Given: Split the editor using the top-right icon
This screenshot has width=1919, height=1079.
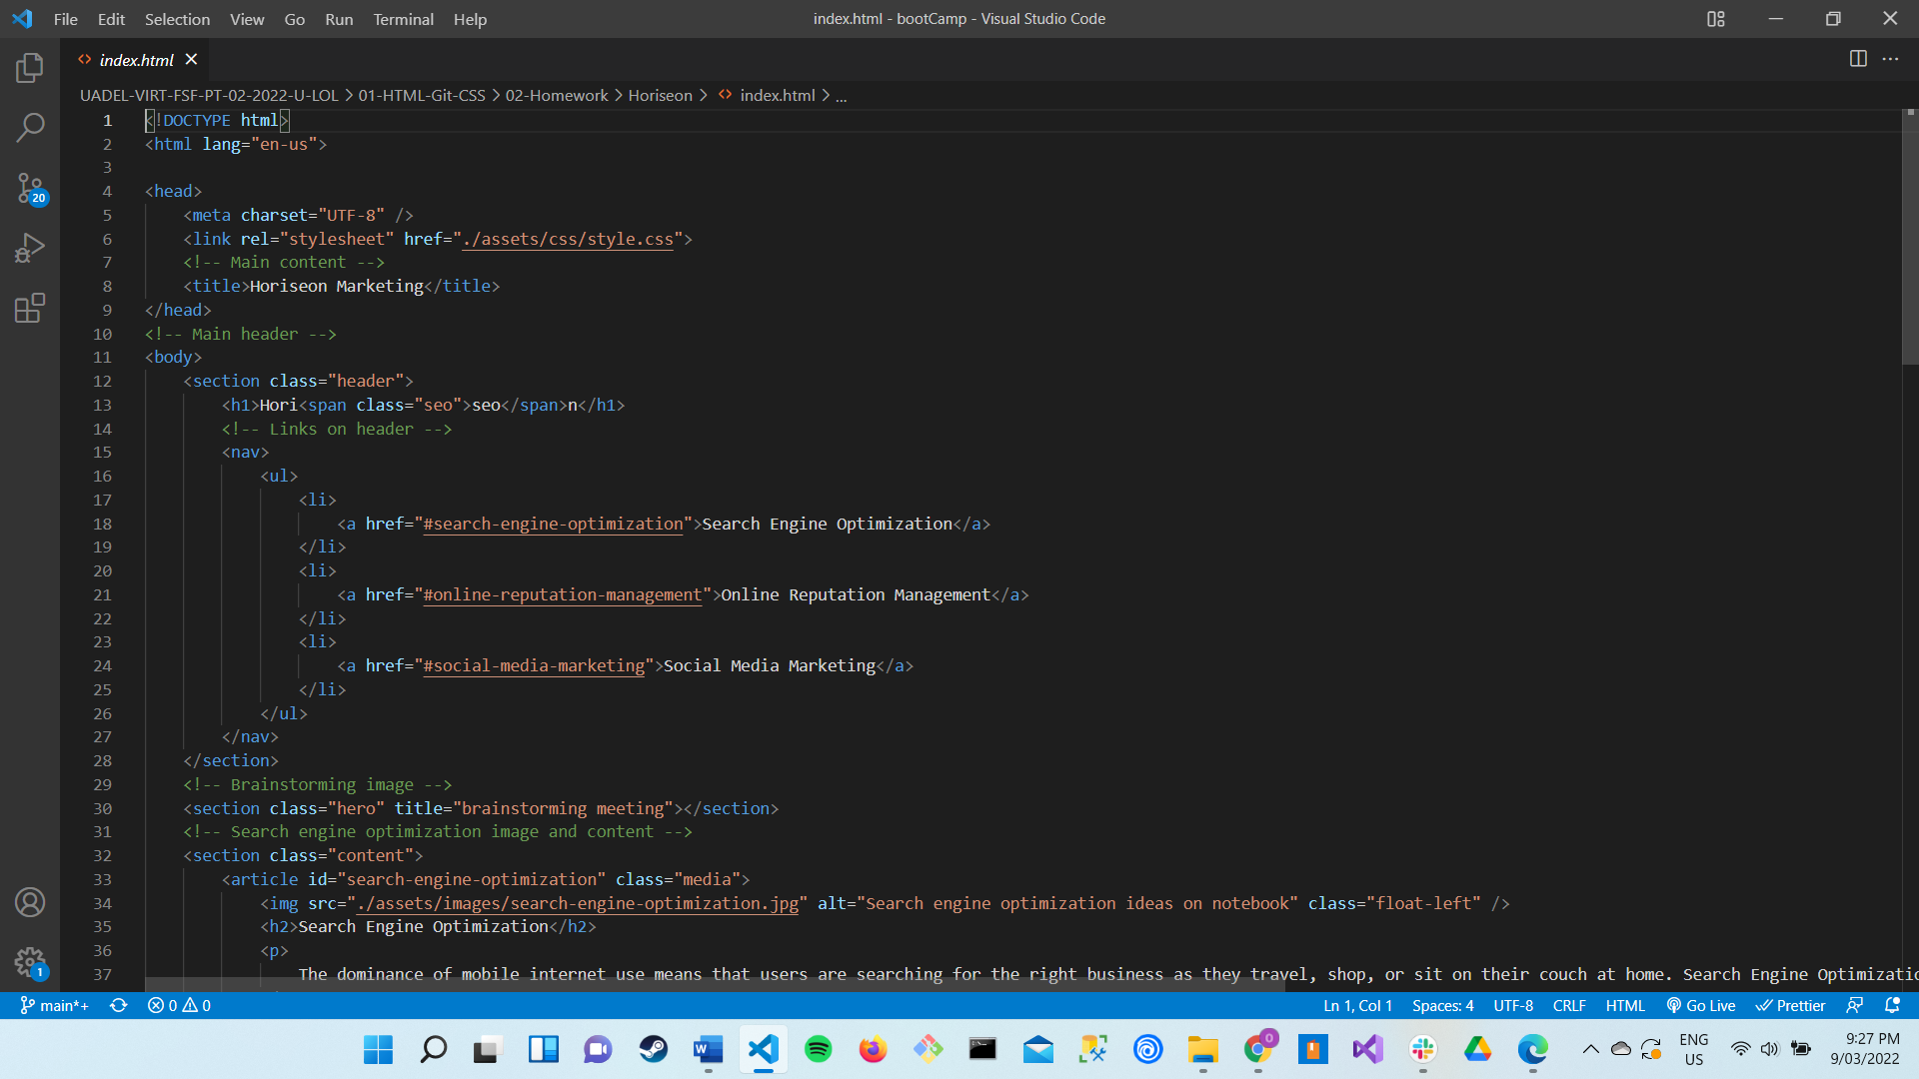Looking at the screenshot, I should (x=1858, y=59).
